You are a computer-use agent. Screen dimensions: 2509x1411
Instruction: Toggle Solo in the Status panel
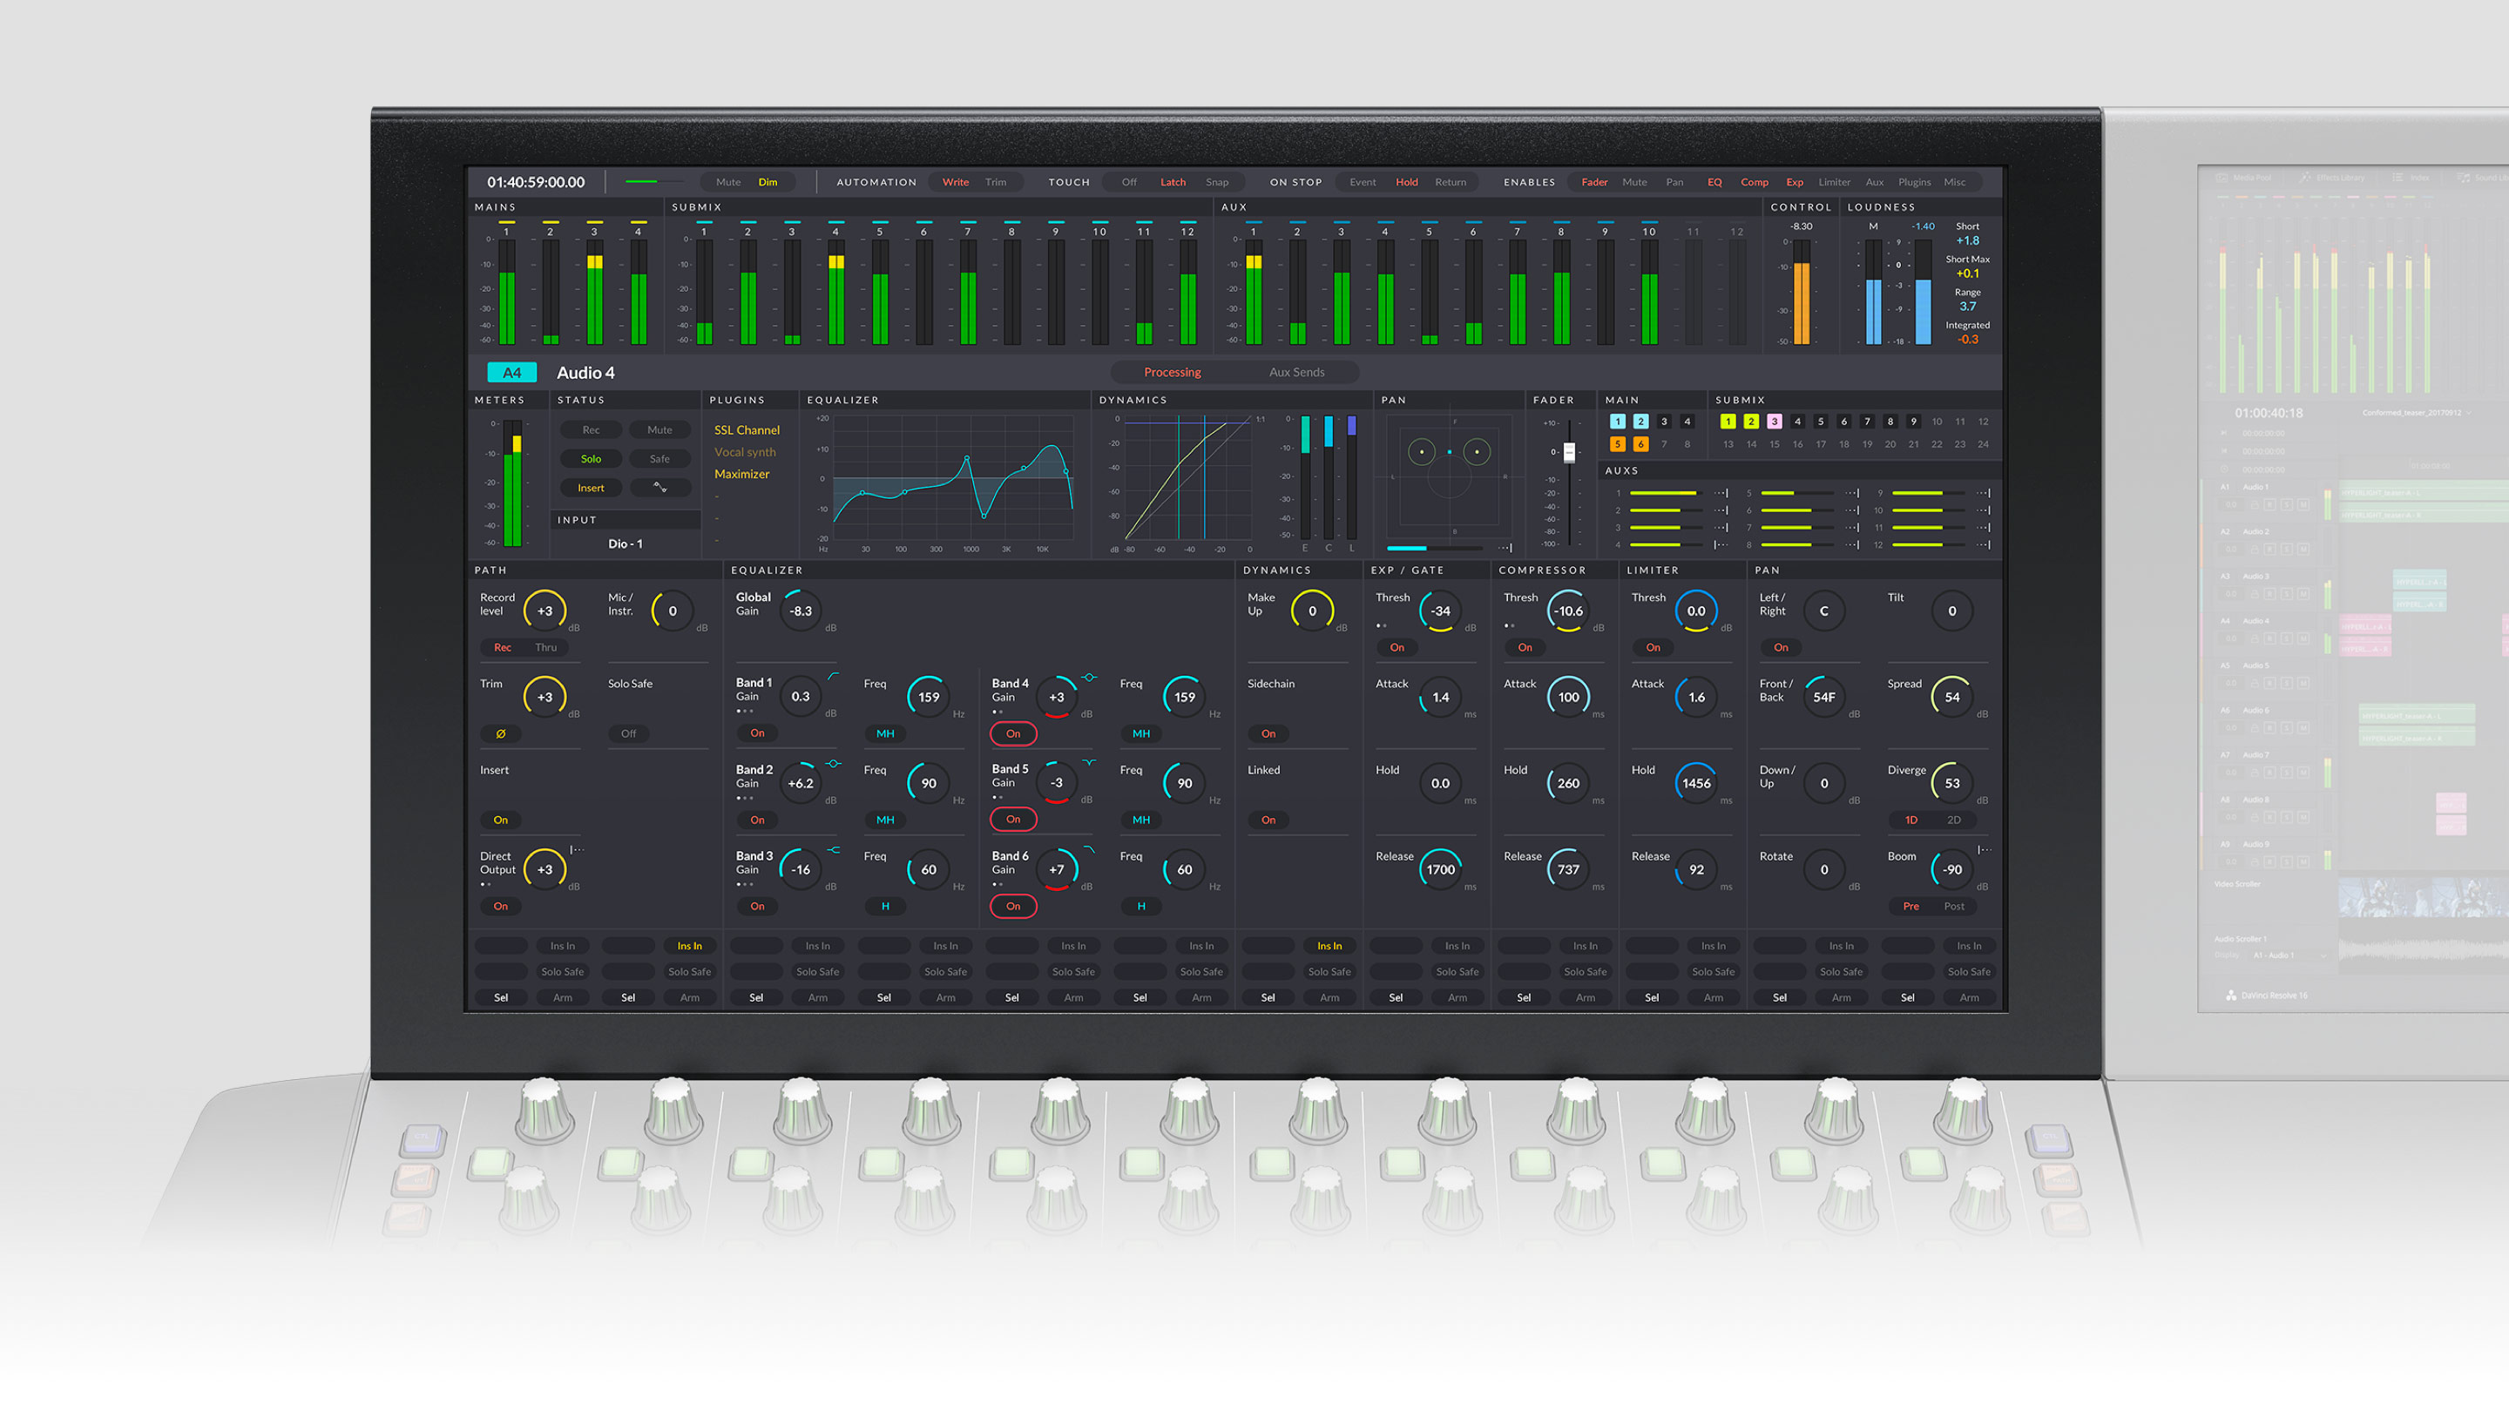(592, 459)
